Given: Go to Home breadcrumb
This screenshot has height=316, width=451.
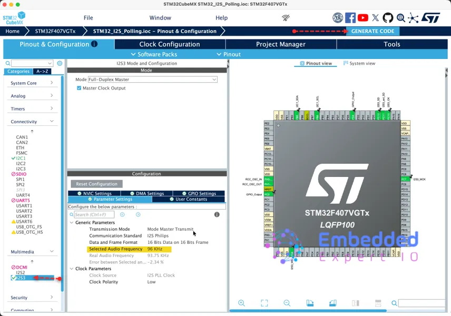Looking at the screenshot, I should [x=12, y=31].
